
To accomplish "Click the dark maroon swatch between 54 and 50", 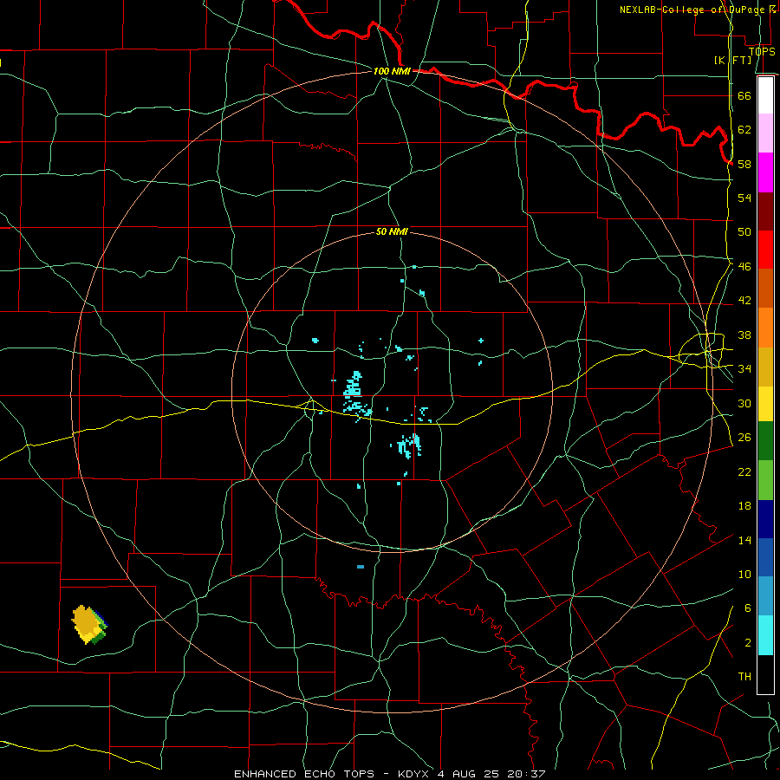I will [x=765, y=211].
